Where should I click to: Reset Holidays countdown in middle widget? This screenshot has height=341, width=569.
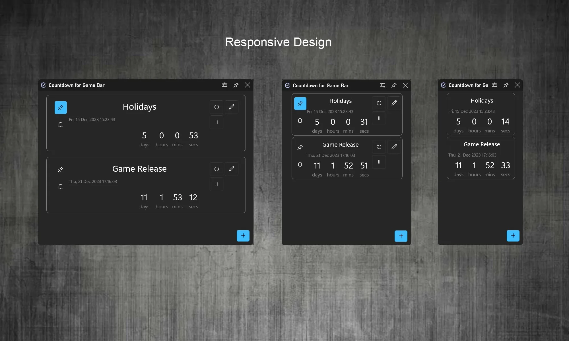(379, 103)
